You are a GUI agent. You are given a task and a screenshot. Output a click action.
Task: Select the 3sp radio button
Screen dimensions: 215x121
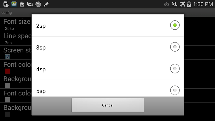175,47
